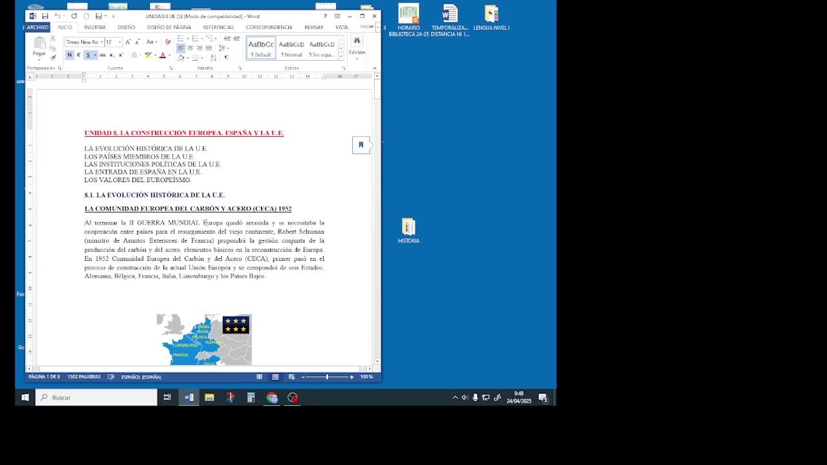Open the LENGUA NIVEL I desktop folder

pos(491,18)
